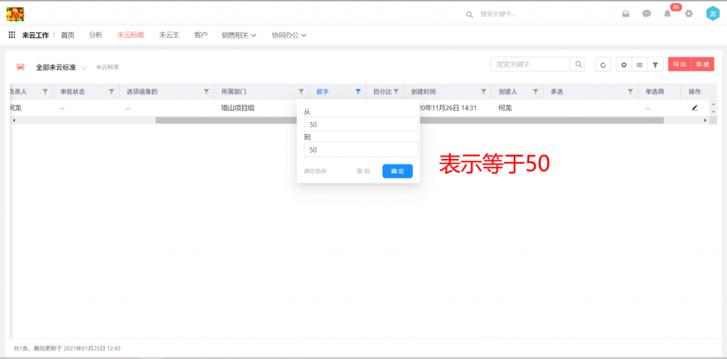Viewport: 727px width, 359px height.
Task: Click the user avatar 龙
Action: 713,13
